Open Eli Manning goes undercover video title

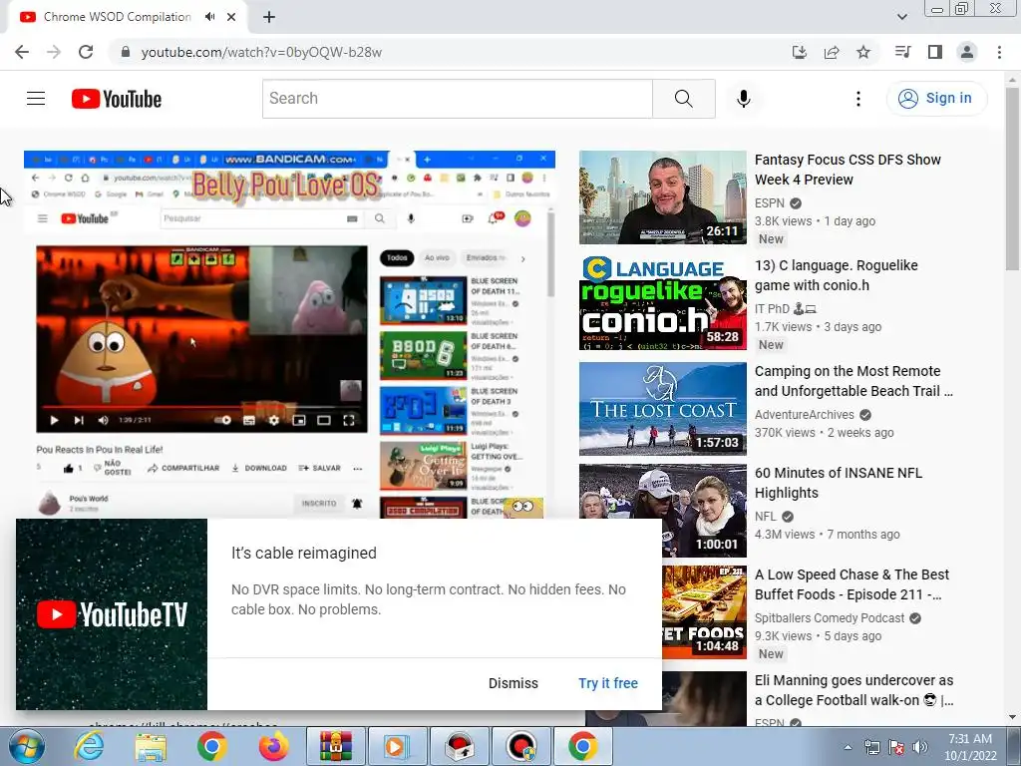point(853,690)
